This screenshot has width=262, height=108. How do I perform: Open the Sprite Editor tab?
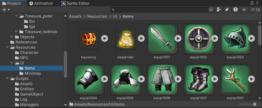75,3
